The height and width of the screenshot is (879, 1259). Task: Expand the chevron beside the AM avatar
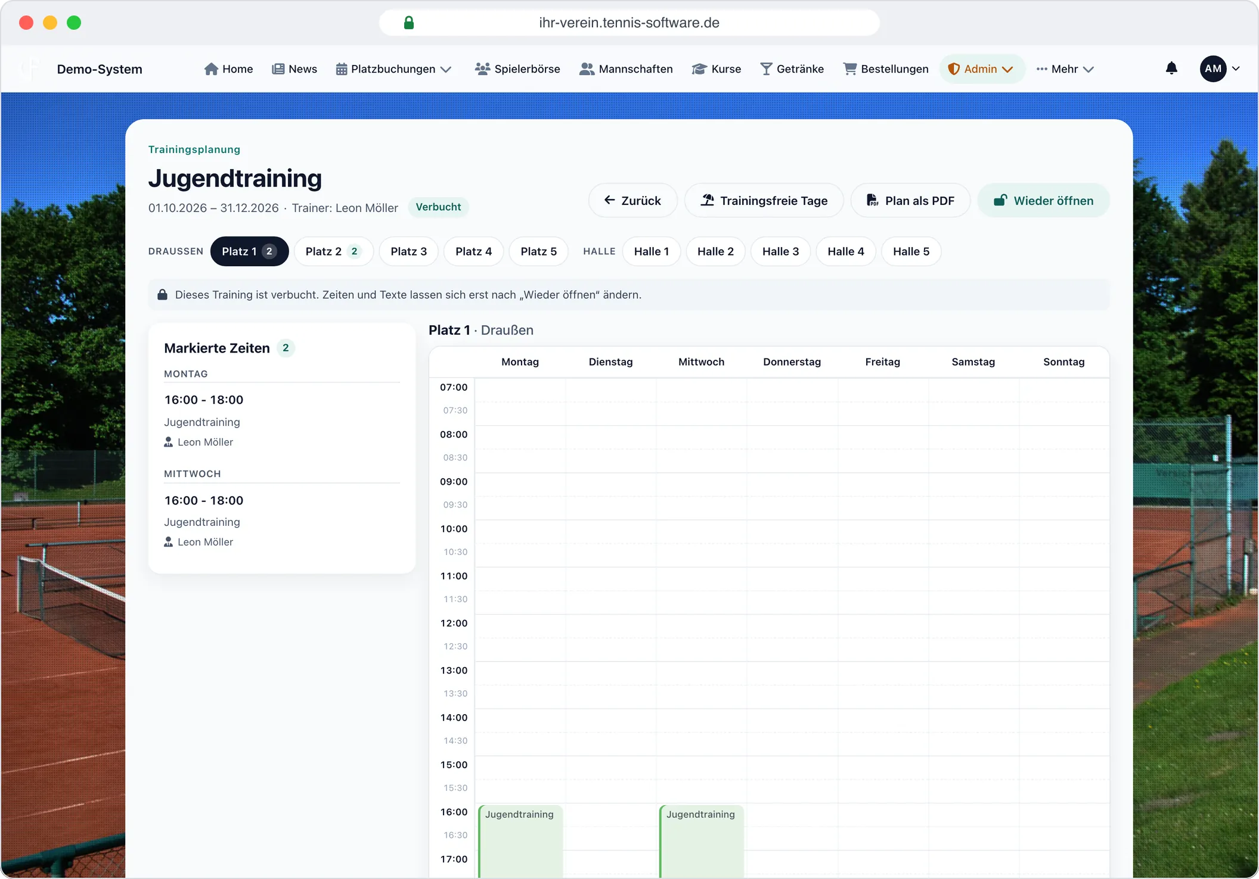1236,68
